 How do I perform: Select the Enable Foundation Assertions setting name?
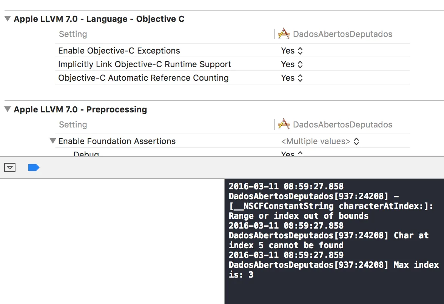coord(117,141)
